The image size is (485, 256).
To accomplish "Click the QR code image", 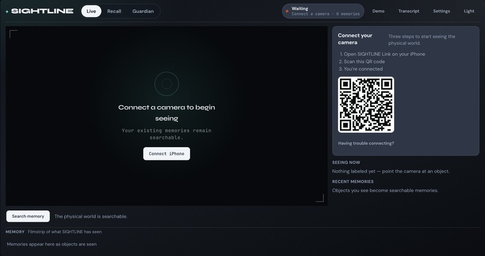I will click(366, 105).
